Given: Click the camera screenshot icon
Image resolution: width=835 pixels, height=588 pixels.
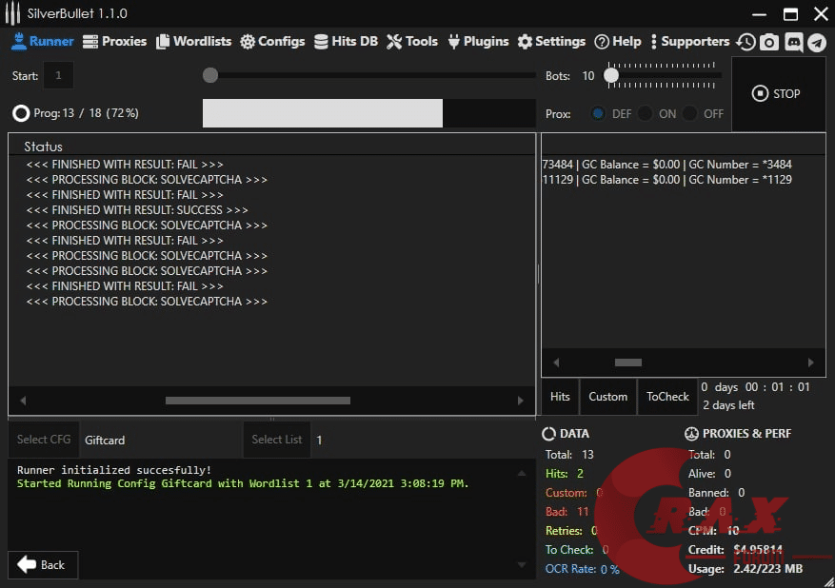Looking at the screenshot, I should click(x=769, y=42).
